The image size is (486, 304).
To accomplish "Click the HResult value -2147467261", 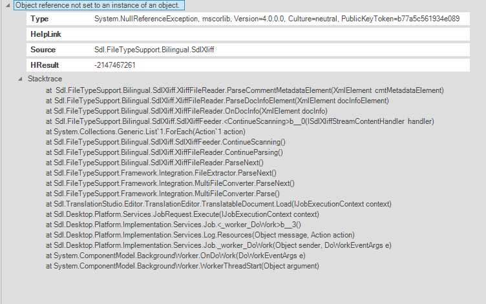I will point(114,65).
